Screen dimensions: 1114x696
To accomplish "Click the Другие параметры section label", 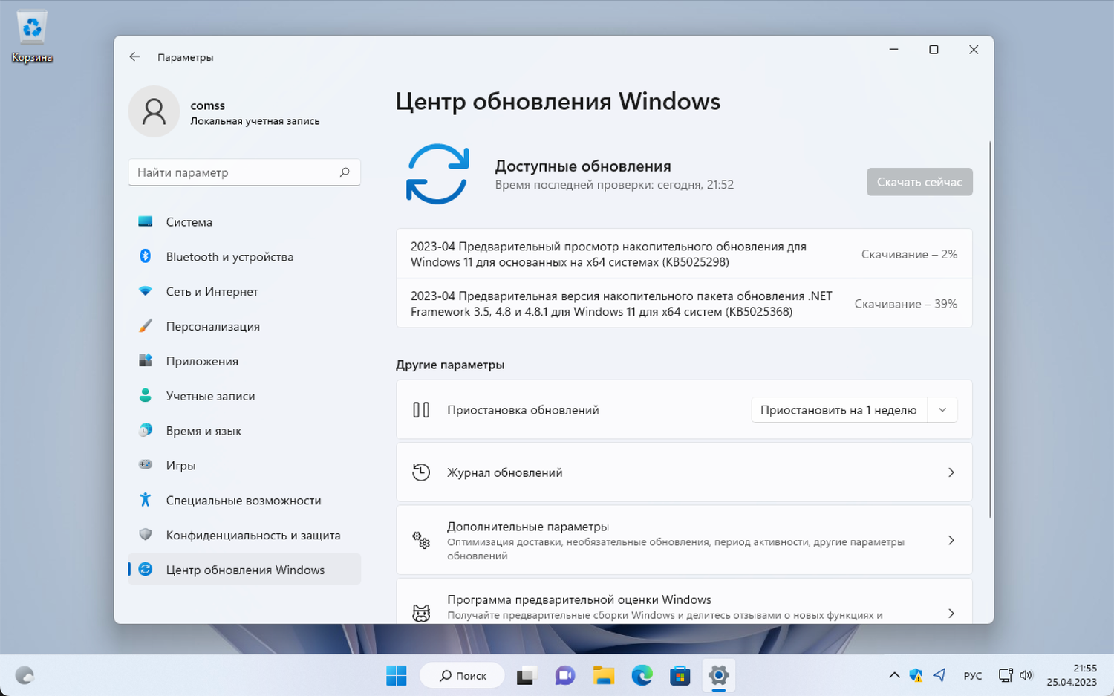I will (450, 365).
